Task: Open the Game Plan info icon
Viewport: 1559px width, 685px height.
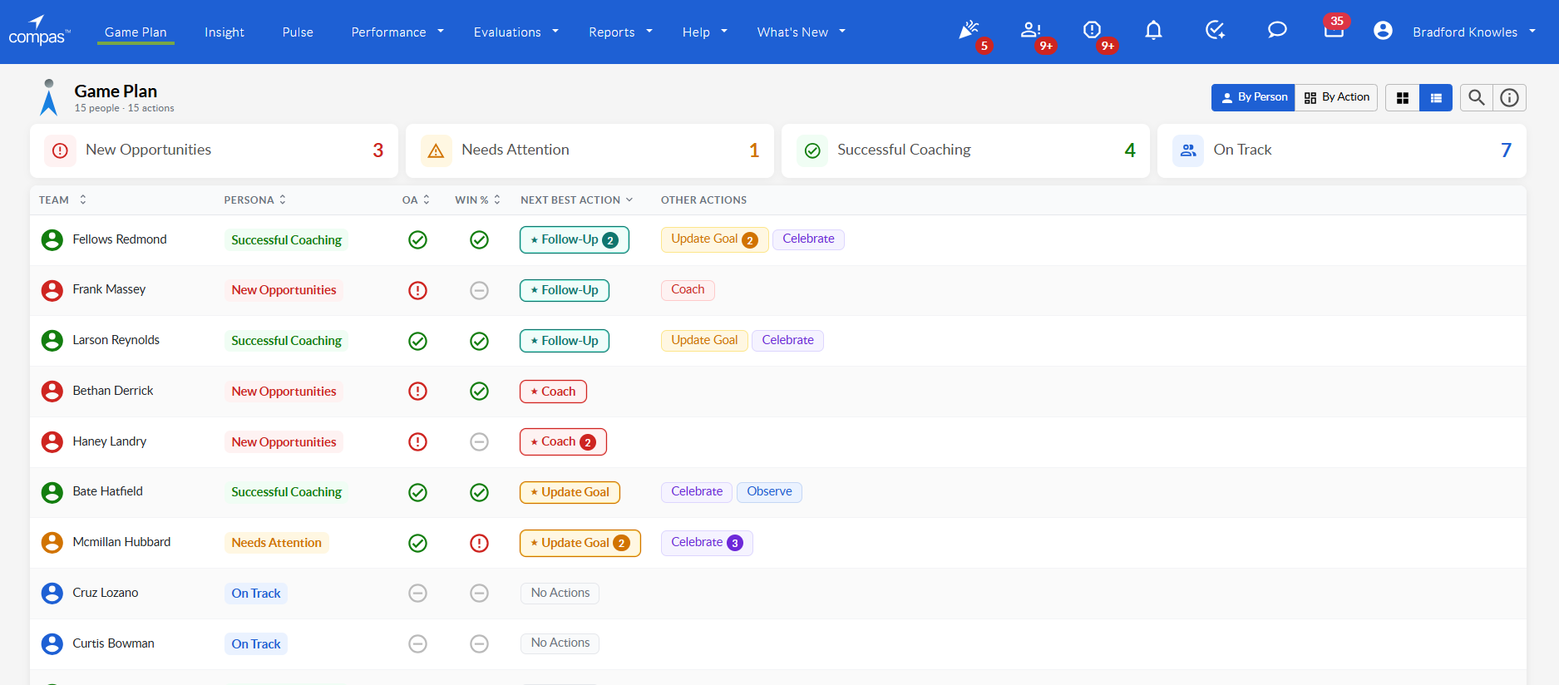Action: coord(1510,97)
